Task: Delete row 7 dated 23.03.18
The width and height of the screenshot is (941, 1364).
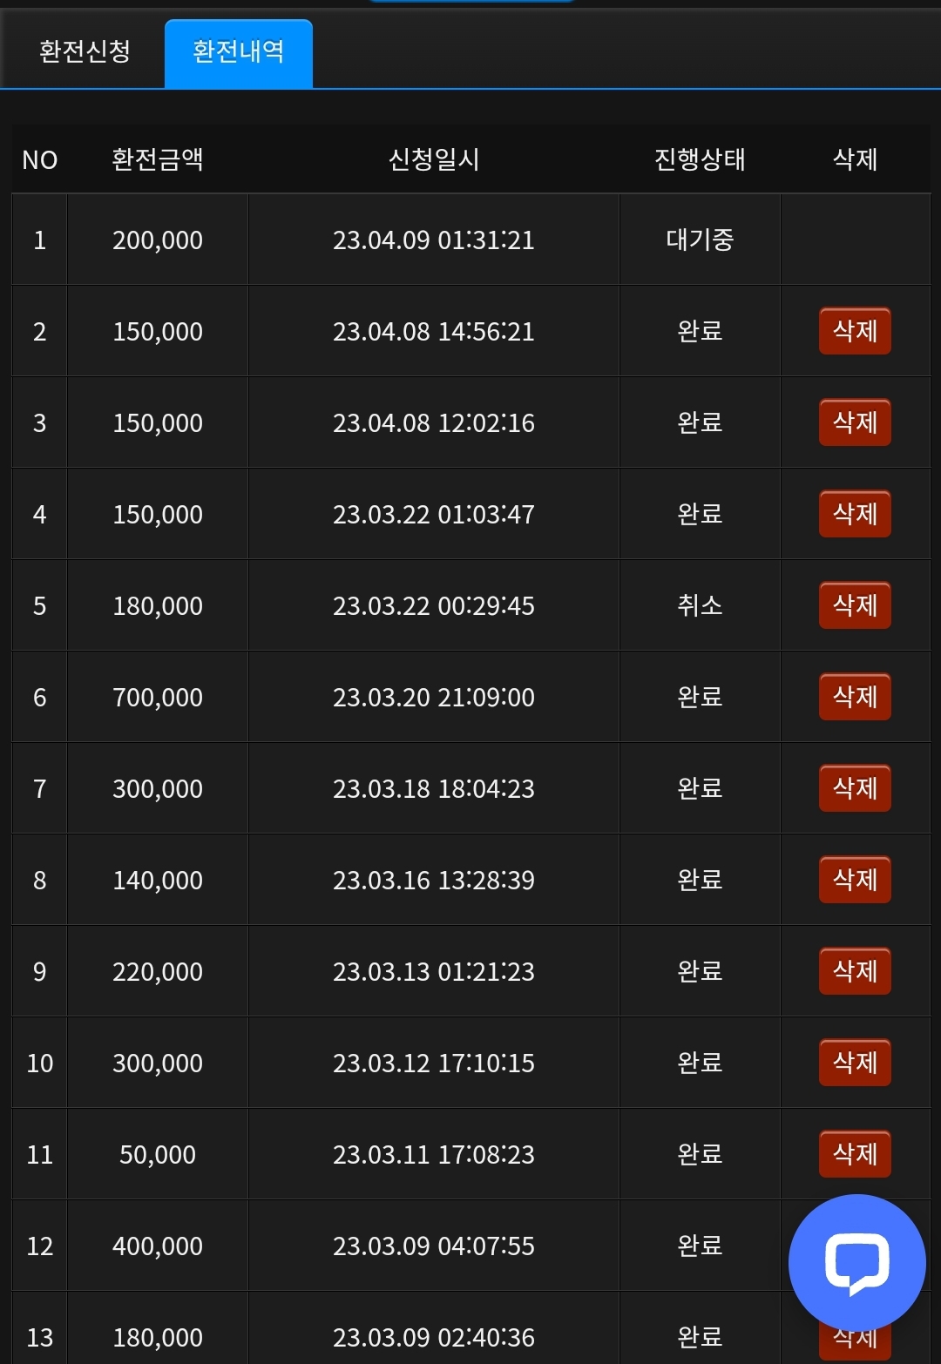Action: click(855, 788)
